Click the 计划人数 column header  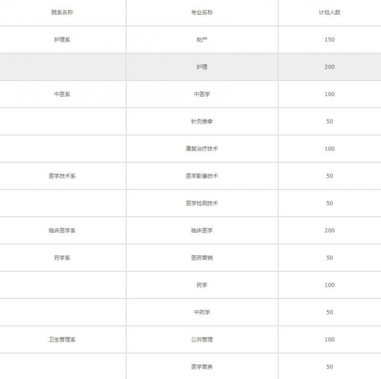330,12
